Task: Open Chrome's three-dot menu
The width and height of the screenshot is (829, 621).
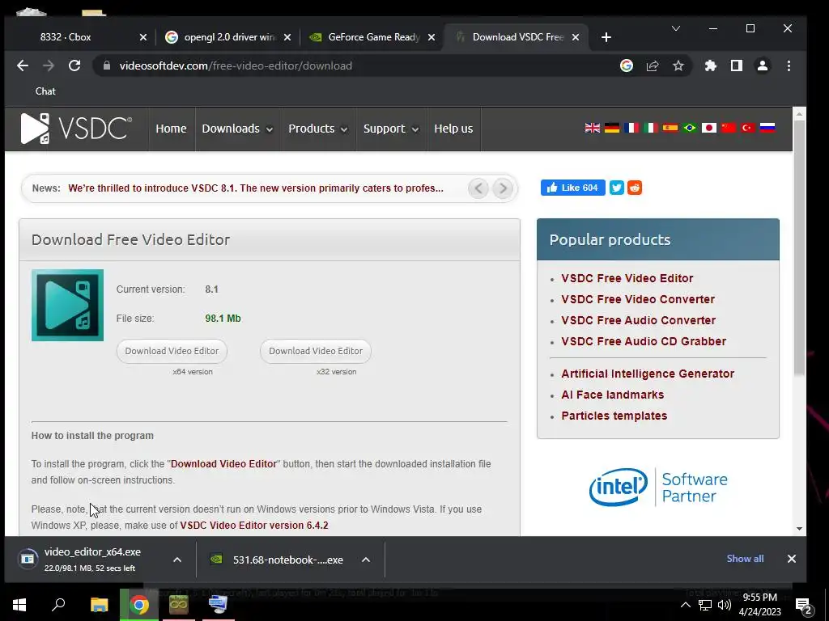Action: 789,66
